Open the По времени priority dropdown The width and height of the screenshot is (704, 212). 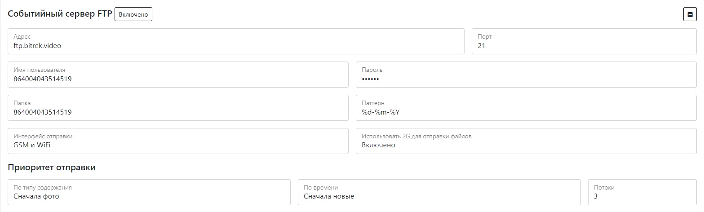coord(439,192)
